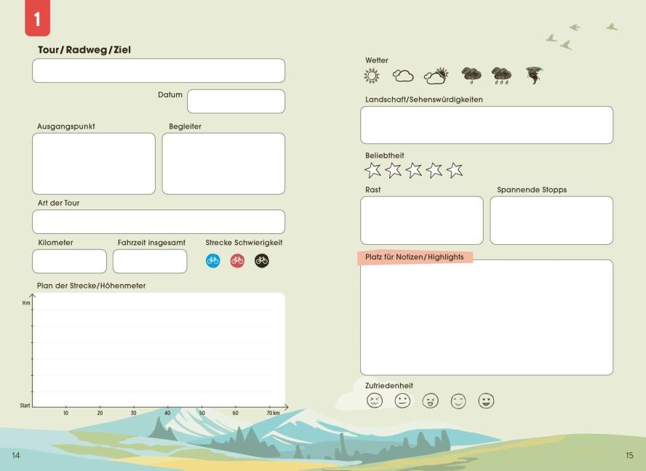Screen dimensions: 646x471
Task: Click the 50 km axis mark
Action: point(202,413)
